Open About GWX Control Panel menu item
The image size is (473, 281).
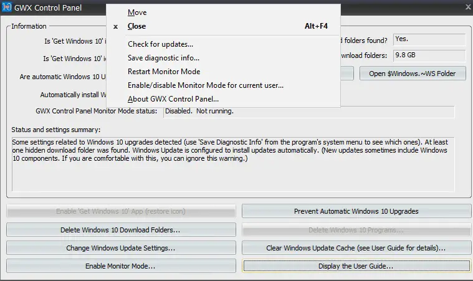[223, 99]
